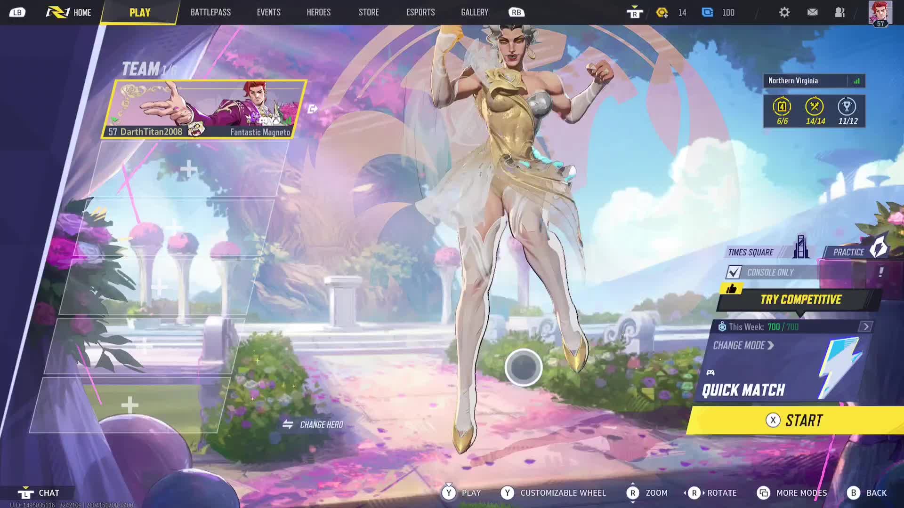Open the player profile avatar

pyautogui.click(x=880, y=14)
